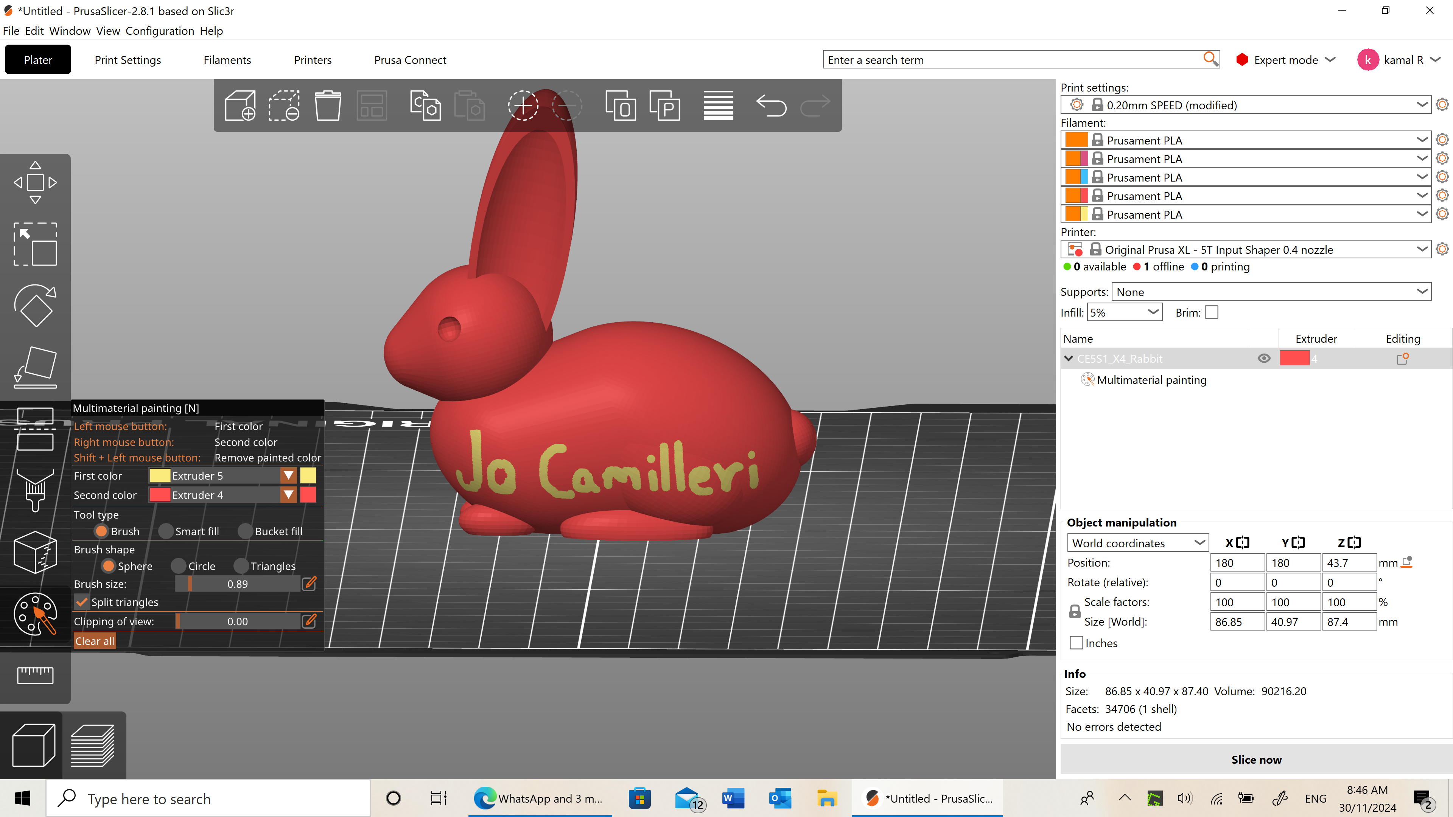This screenshot has width=1453, height=817.
Task: Toggle visibility of CE5S1_X4_Rabbit object
Action: tap(1263, 358)
